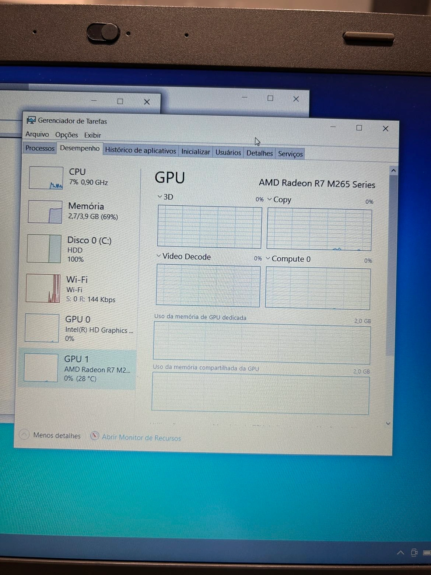Click the Menos detalhes collapse icon

24,435
